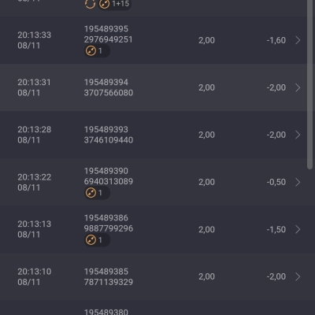
Task: Click the free spin badge in the 20:13:33 row
Action: click(97, 50)
